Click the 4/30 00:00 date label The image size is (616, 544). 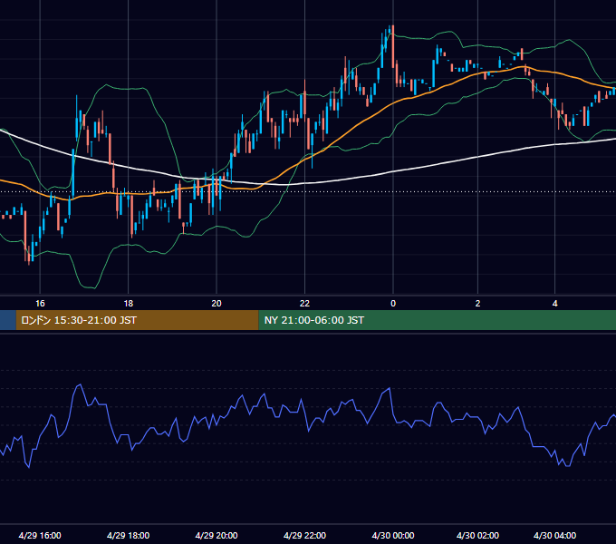click(393, 535)
